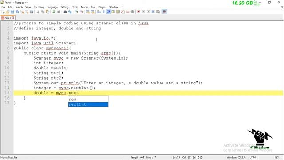Click the 'integer = mysc.nextInt();' code line

64,88
